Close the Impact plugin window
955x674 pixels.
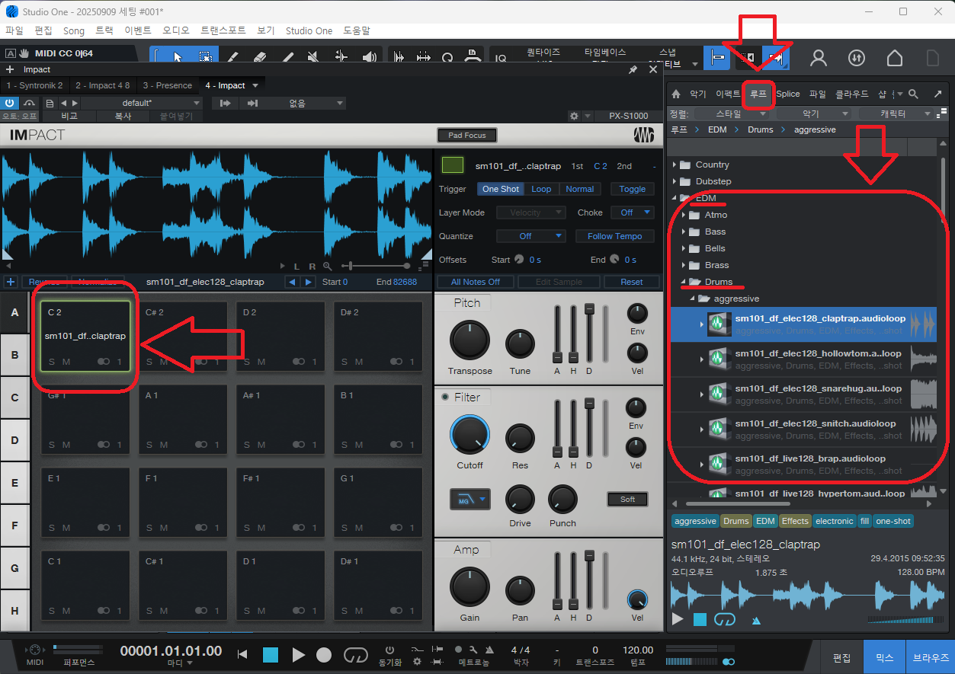click(653, 69)
